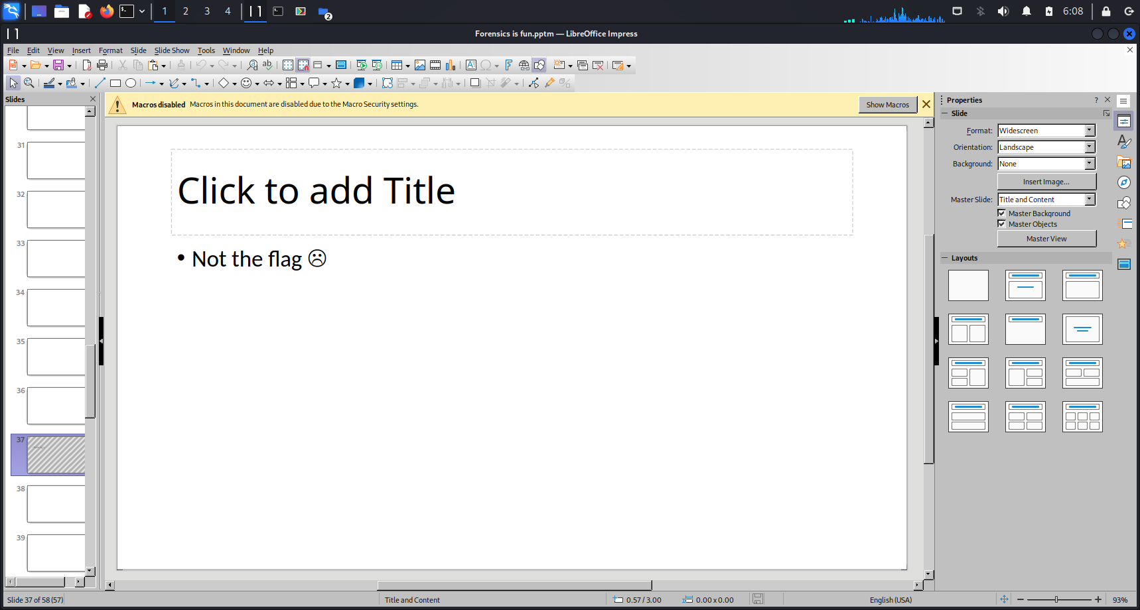
Task: Toggle the Display Grid toolbar button
Action: point(287,65)
